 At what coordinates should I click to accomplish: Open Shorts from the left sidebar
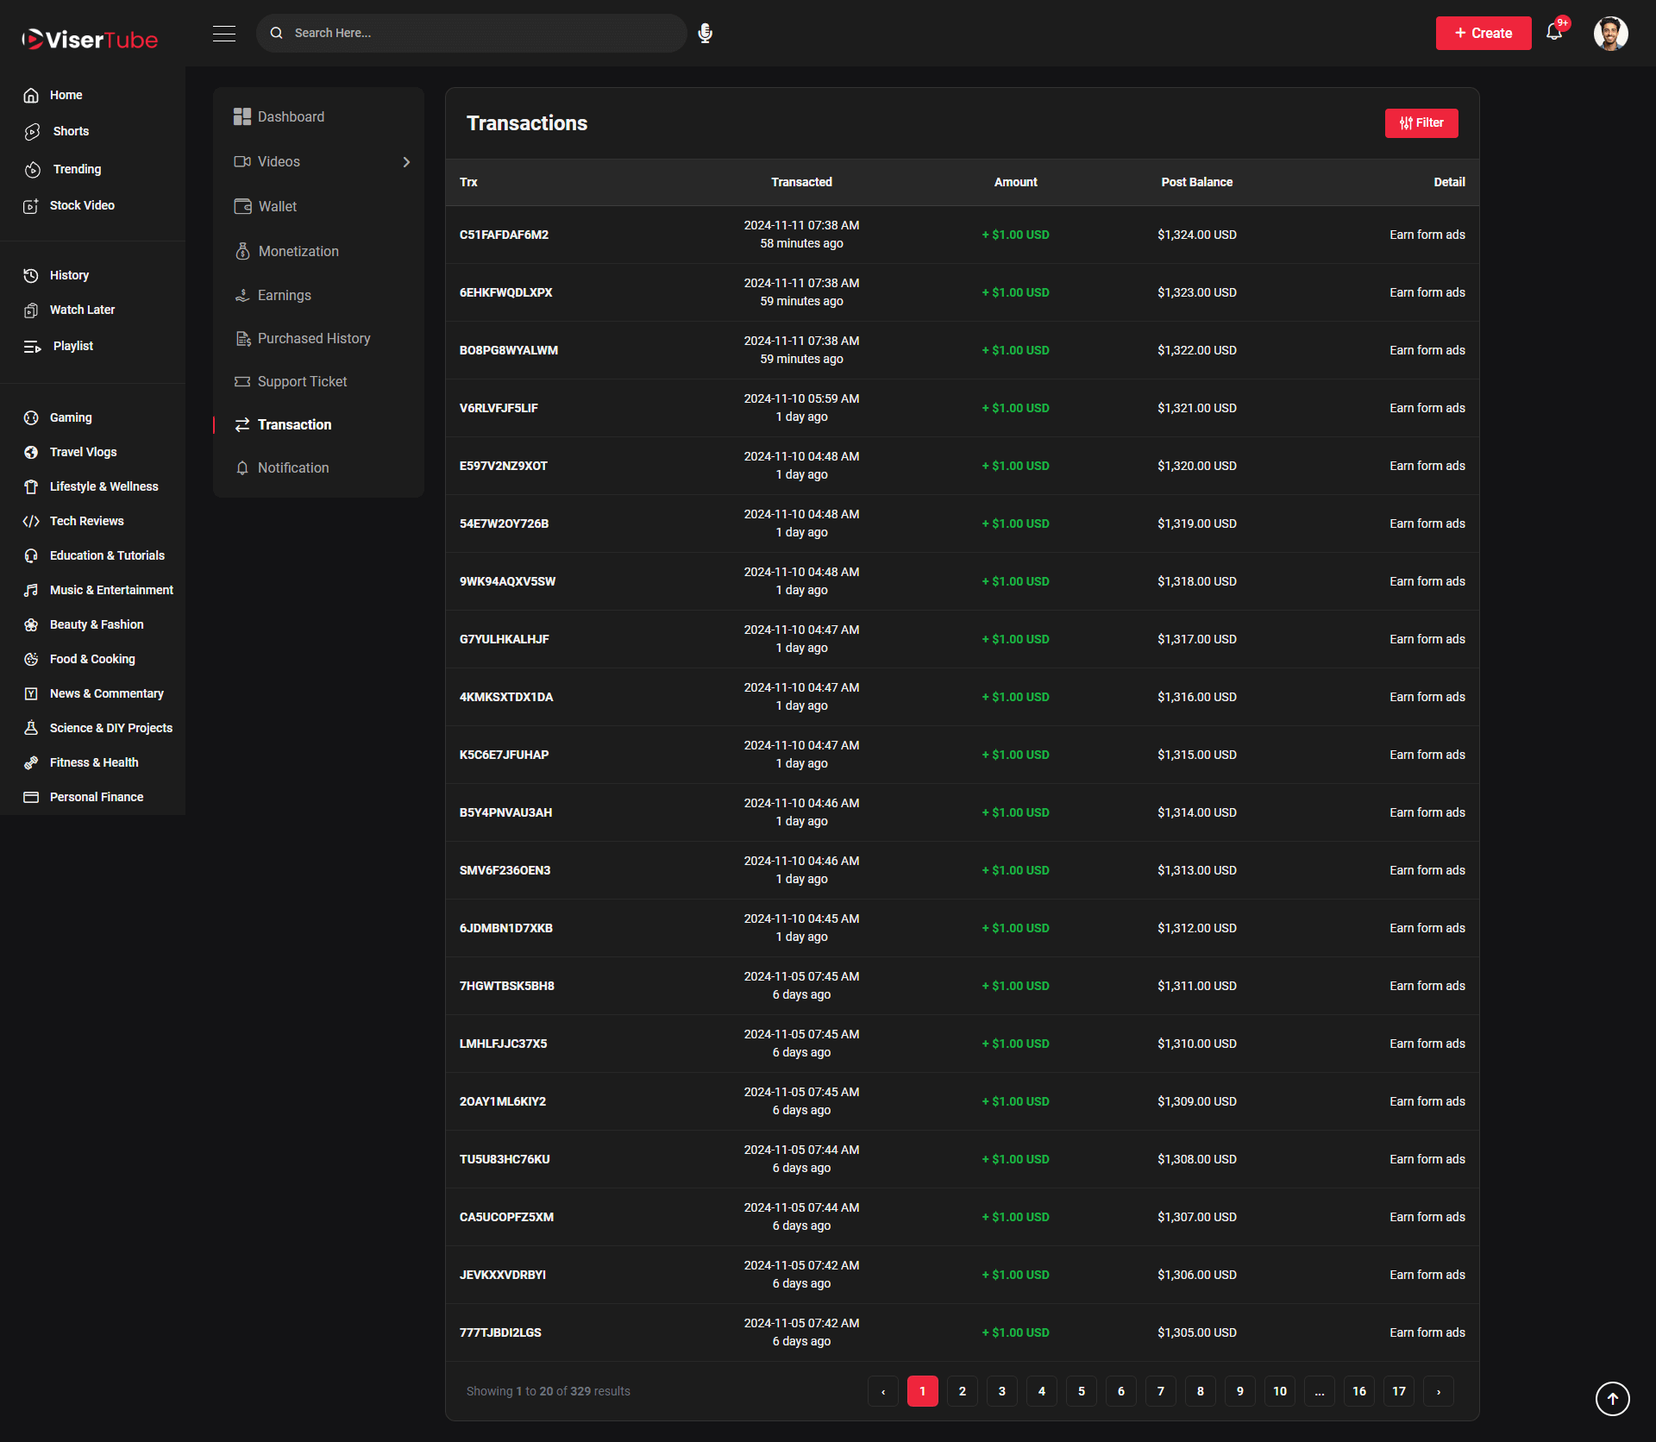pos(71,131)
